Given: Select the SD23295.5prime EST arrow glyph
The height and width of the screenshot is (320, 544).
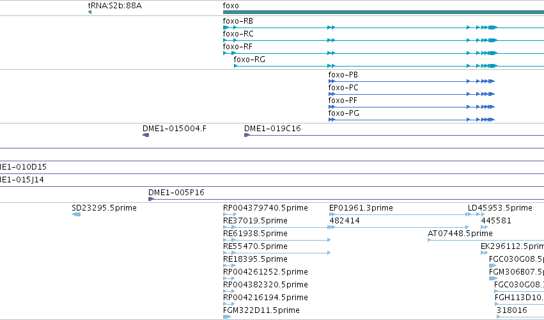Looking at the screenshot, I should click(x=76, y=214).
